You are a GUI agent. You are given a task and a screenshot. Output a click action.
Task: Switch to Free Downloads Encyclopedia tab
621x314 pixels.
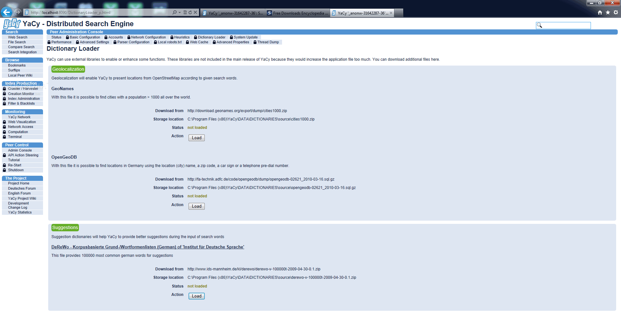click(297, 13)
